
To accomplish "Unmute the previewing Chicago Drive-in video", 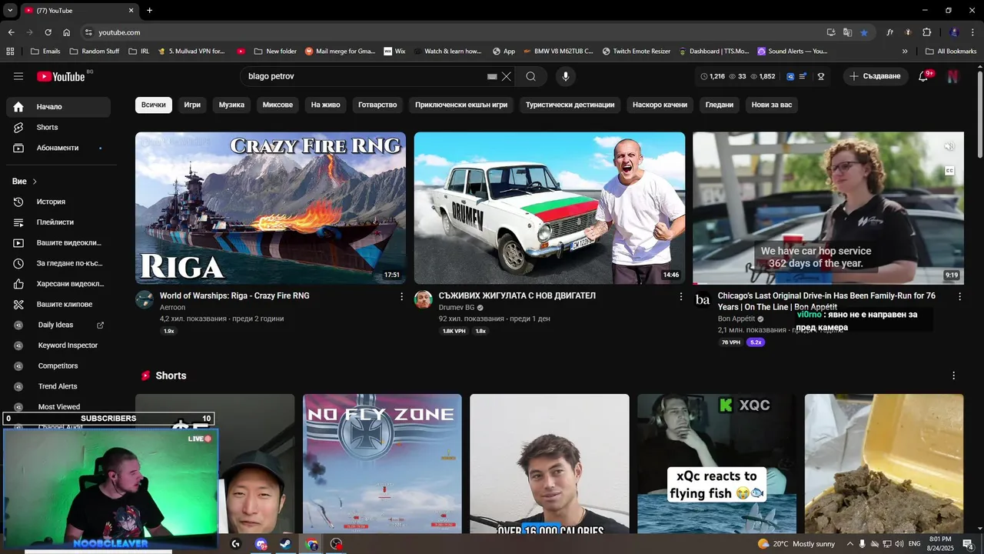I will pos(949,147).
